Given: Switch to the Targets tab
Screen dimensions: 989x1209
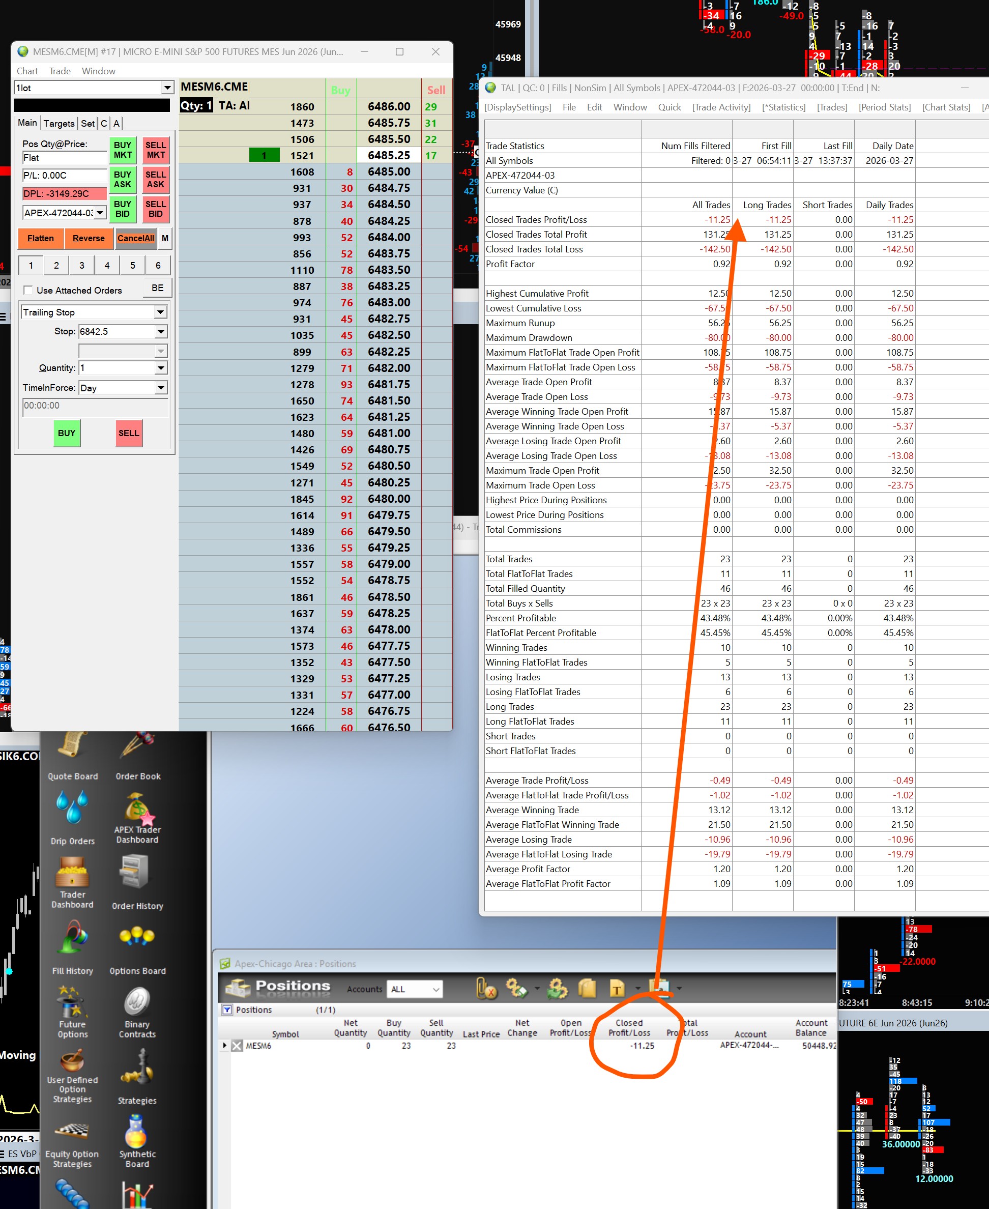Looking at the screenshot, I should (59, 123).
